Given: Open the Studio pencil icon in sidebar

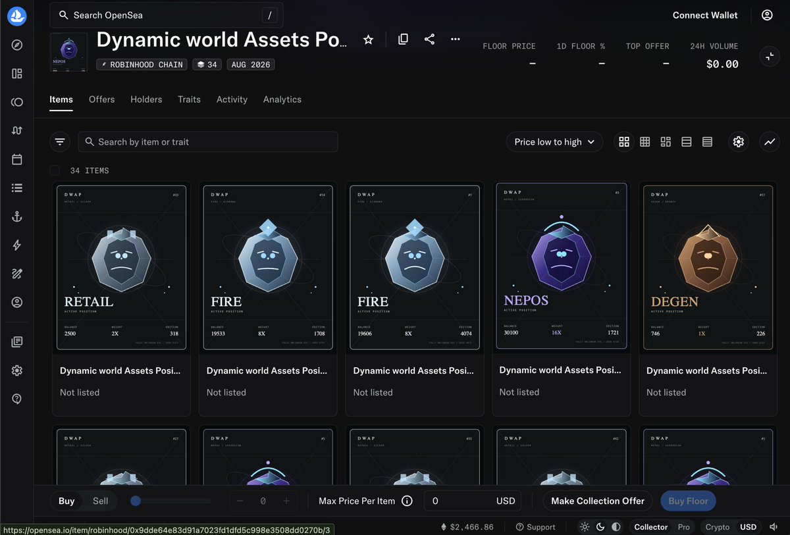Looking at the screenshot, I should pos(17,274).
